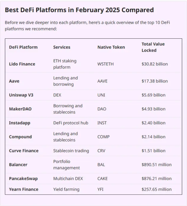Click the $890.51 million value cell
Viewport: 187px width, 206px height.
[156, 165]
